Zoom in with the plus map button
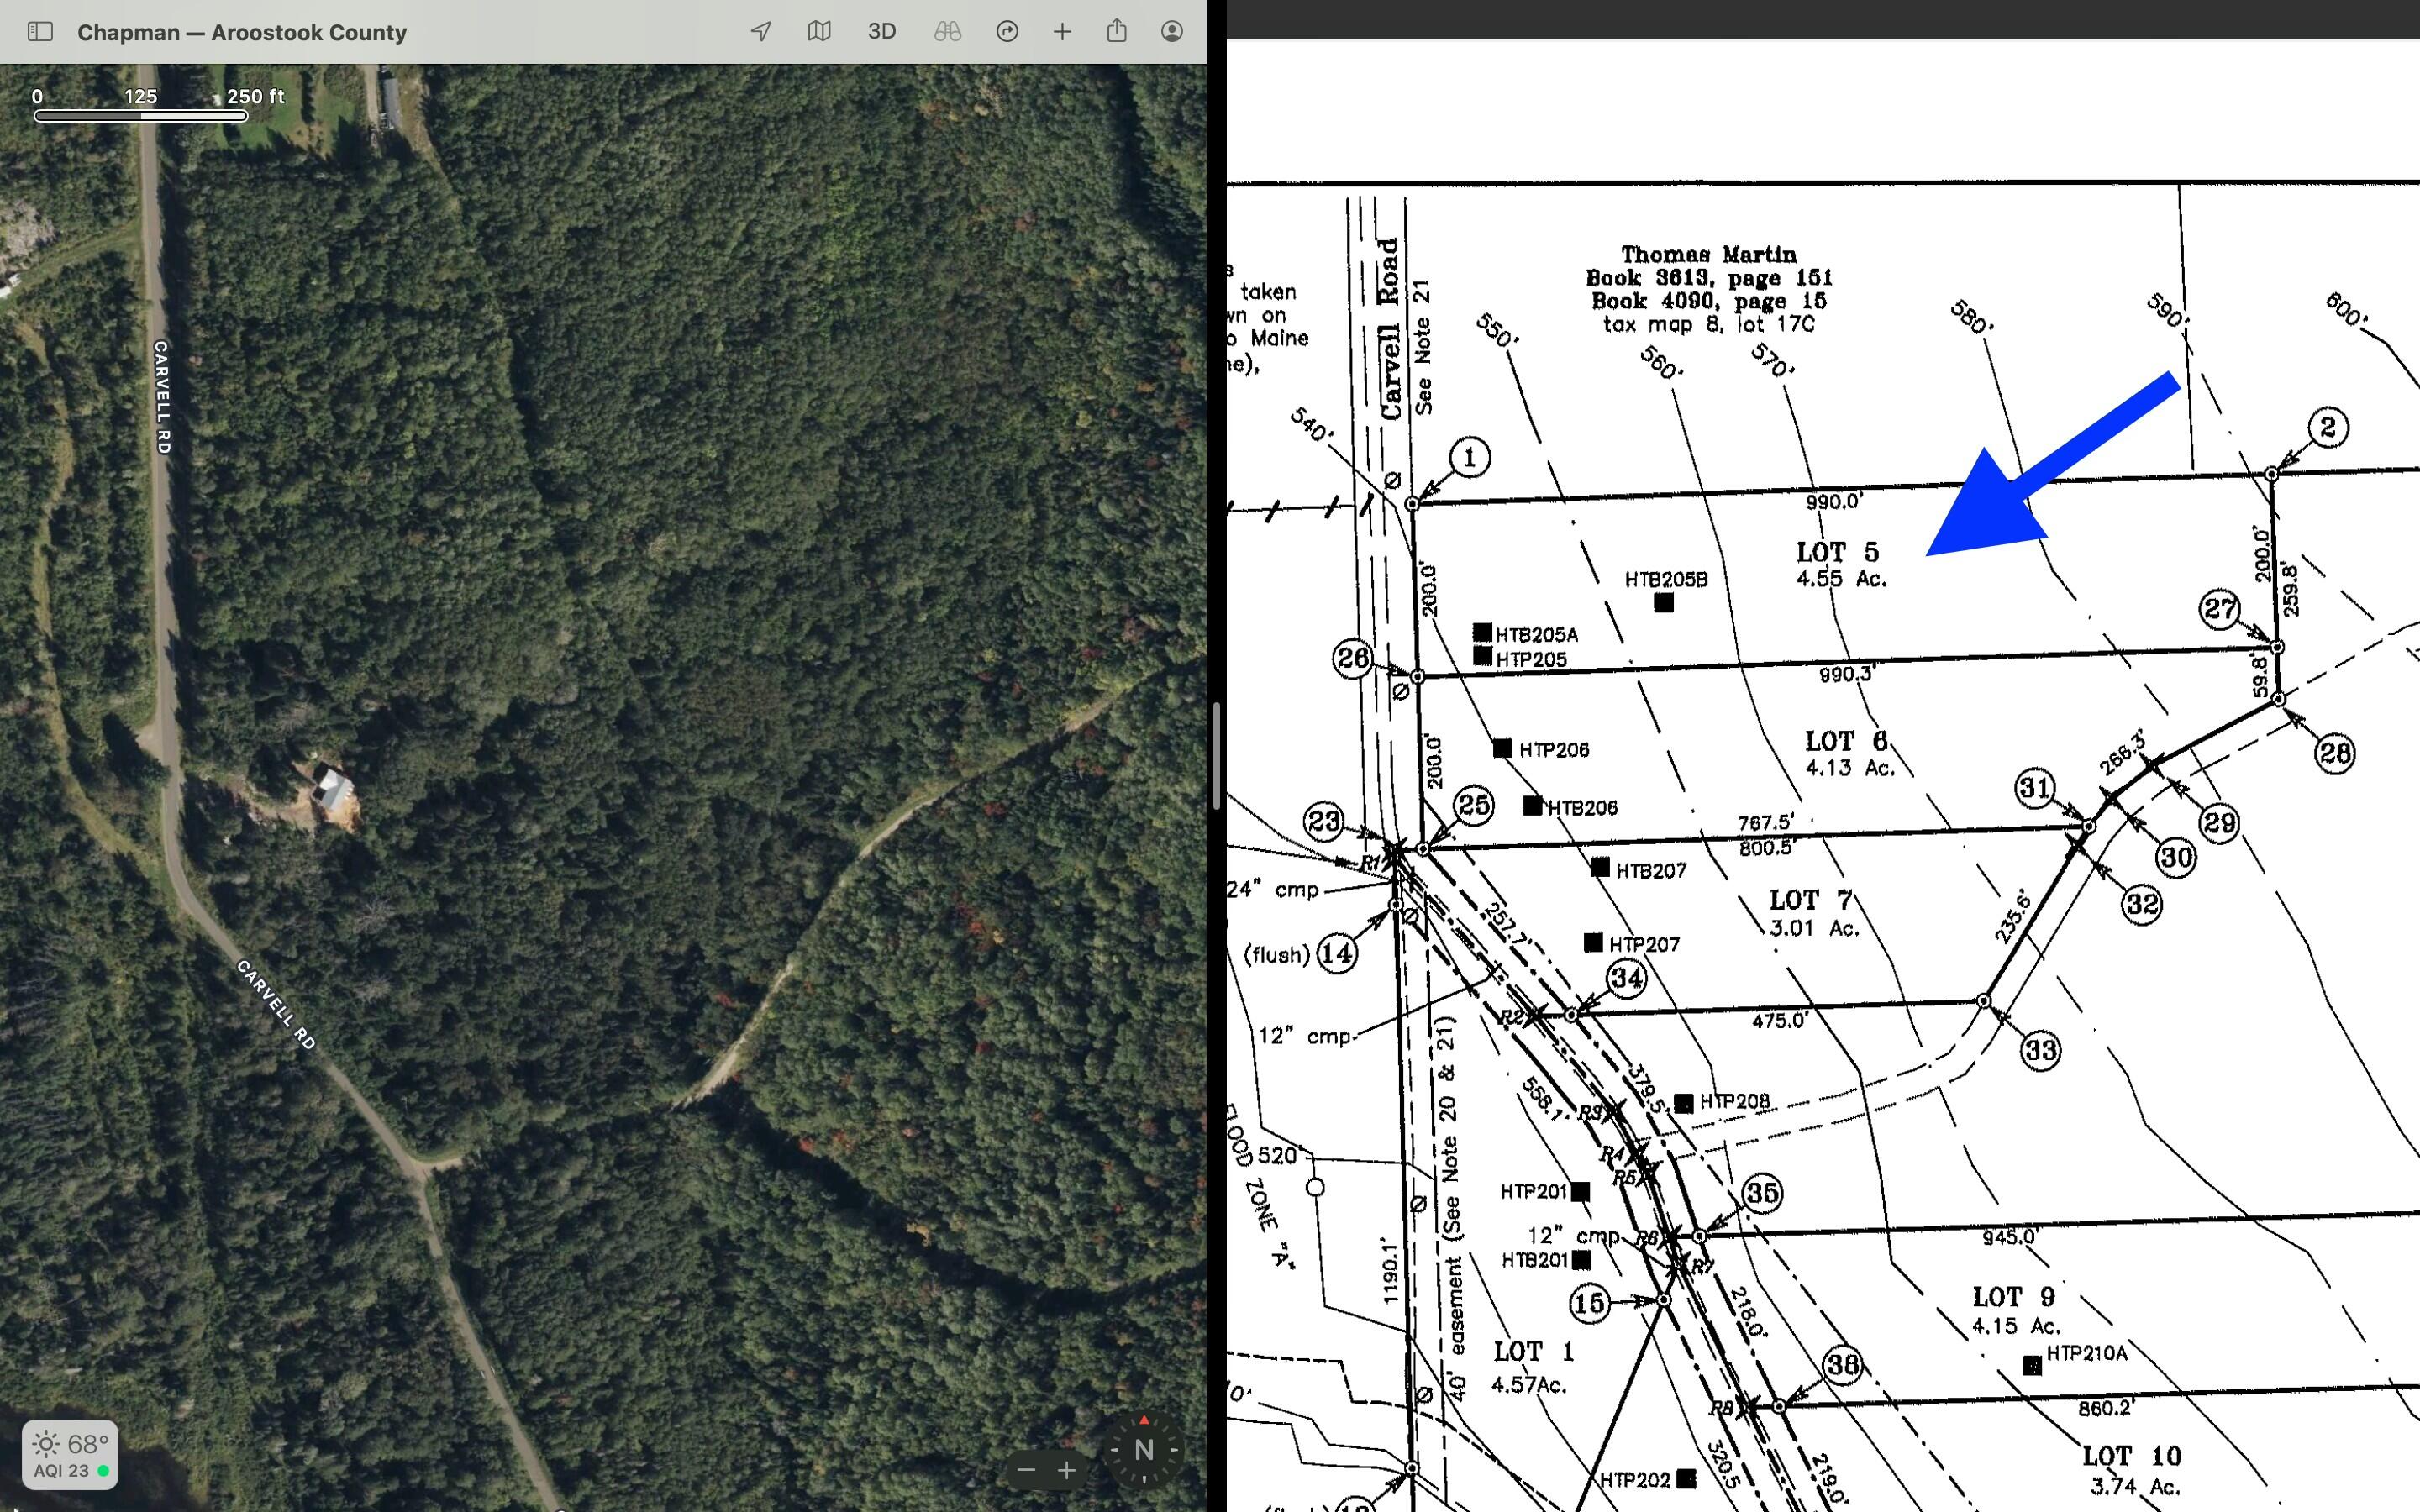The width and height of the screenshot is (2420, 1512). coord(1067,1469)
